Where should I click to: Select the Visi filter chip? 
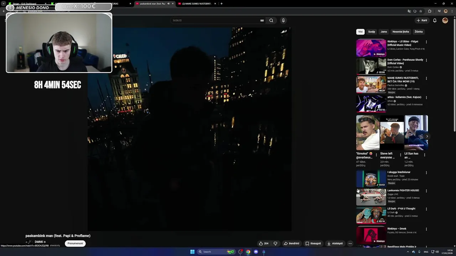coord(360,32)
